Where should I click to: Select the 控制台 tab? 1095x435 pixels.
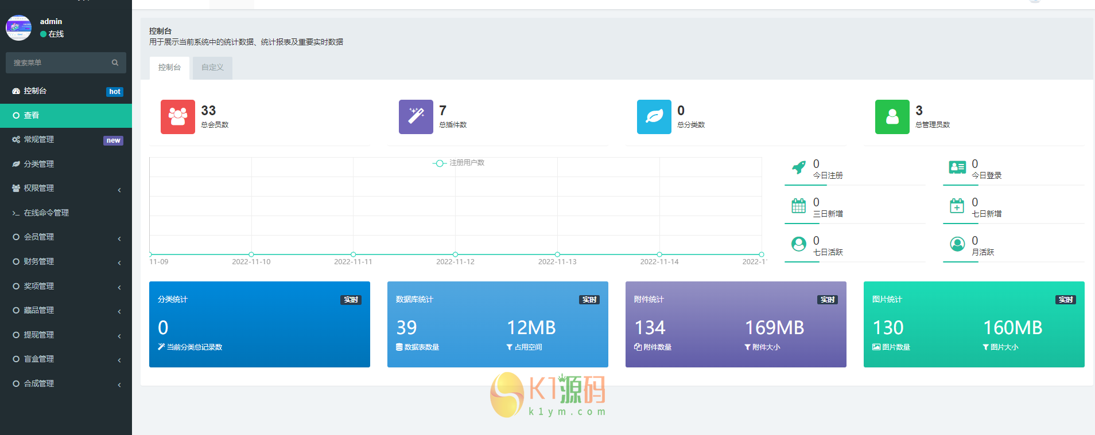[x=169, y=68]
